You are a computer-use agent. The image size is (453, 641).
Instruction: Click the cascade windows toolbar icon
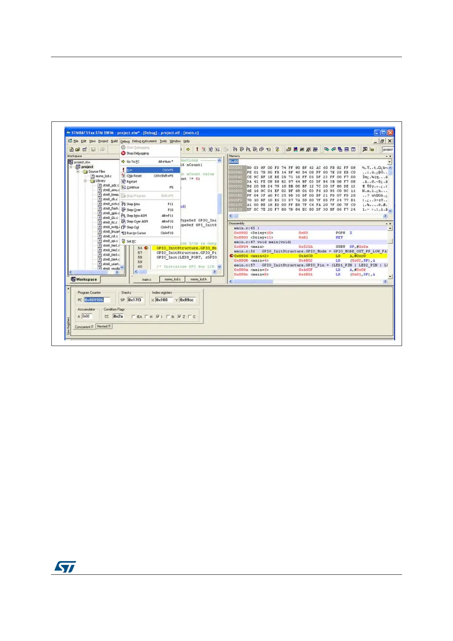[340, 150]
